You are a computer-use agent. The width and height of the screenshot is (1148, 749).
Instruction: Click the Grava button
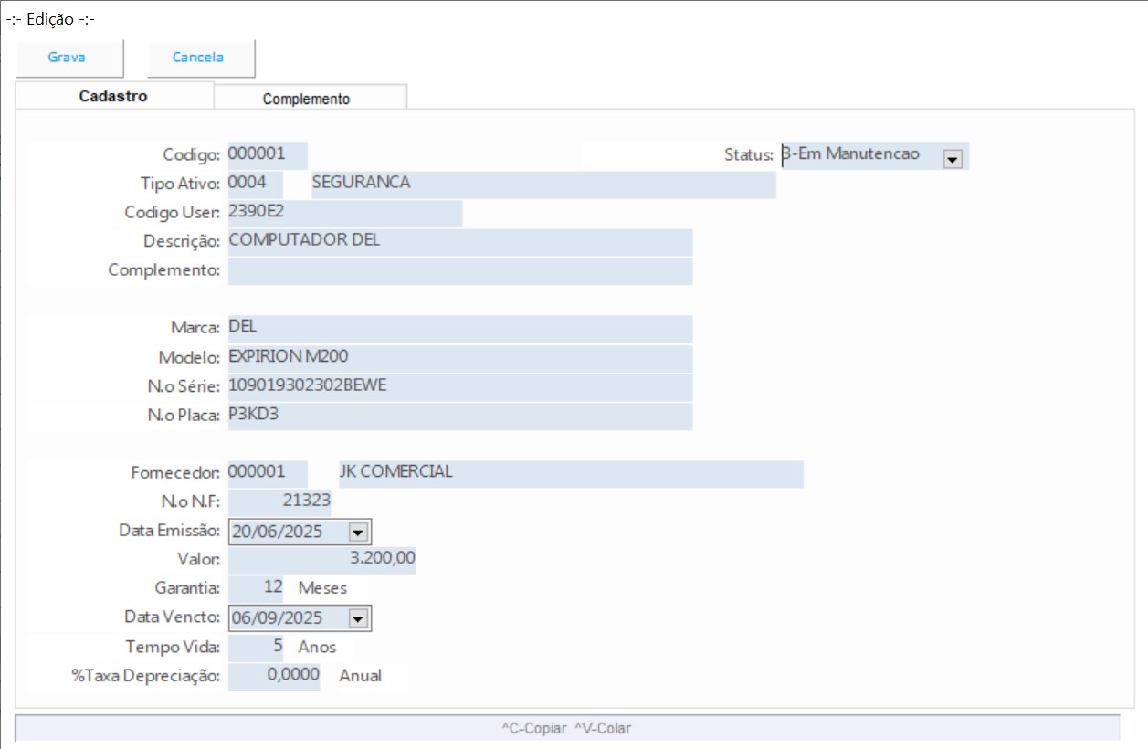point(68,58)
